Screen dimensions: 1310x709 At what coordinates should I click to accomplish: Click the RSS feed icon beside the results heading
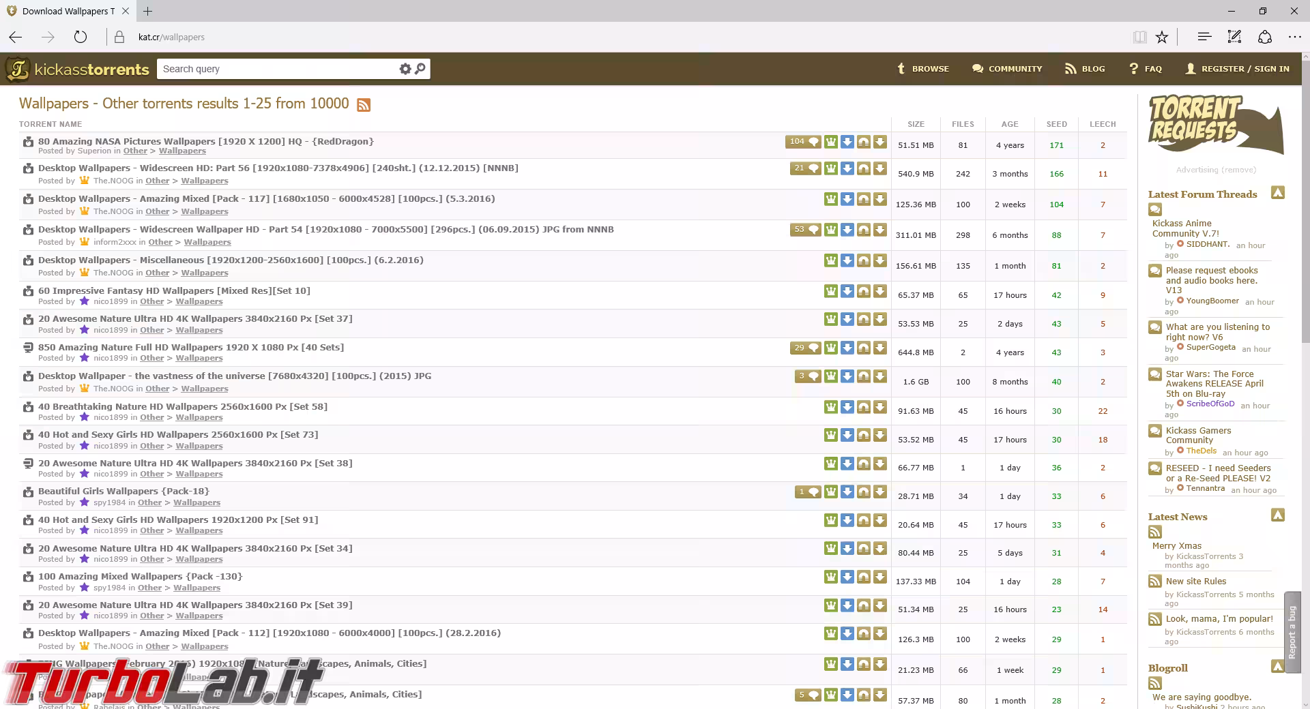click(x=364, y=104)
